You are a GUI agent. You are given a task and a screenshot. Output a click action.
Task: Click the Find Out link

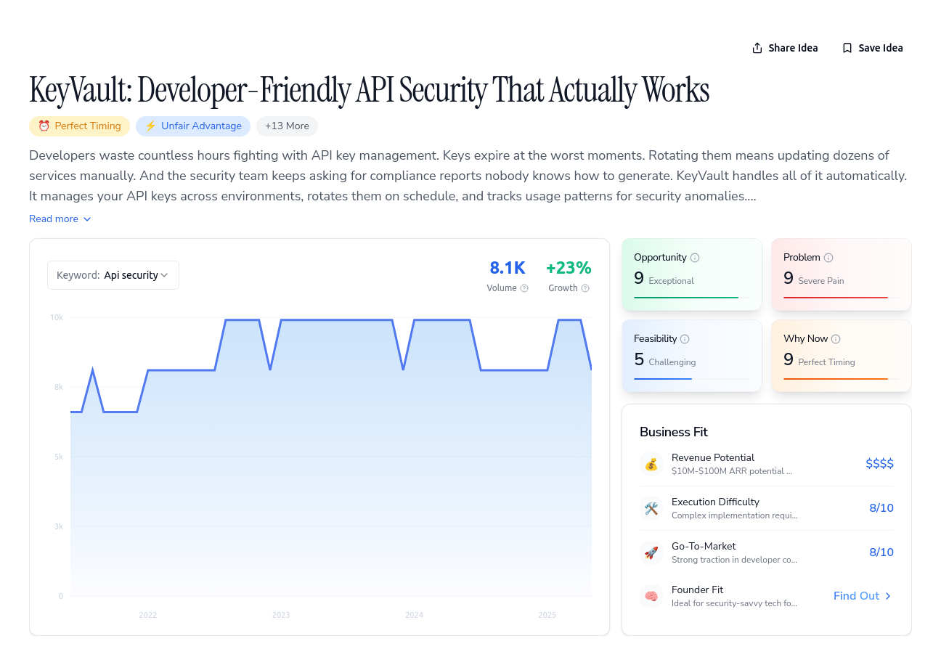coord(863,596)
